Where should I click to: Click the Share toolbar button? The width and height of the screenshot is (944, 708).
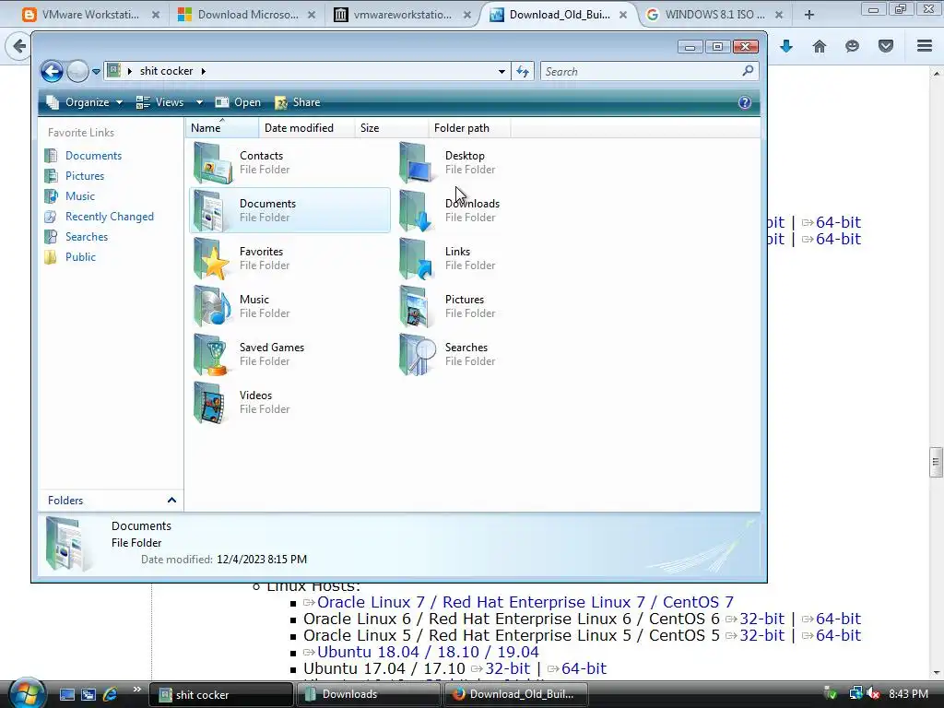pos(298,102)
